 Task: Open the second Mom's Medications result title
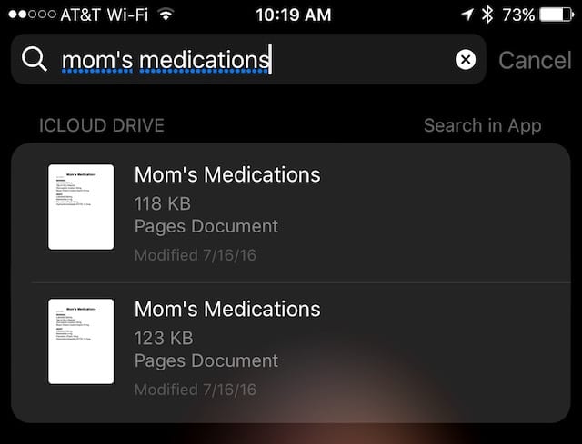227,309
